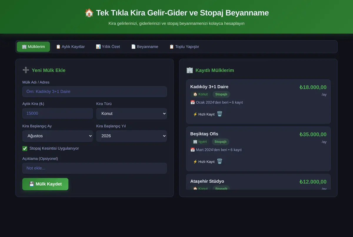Click the Açıklama note field
353x237 pixels.
[94, 168]
